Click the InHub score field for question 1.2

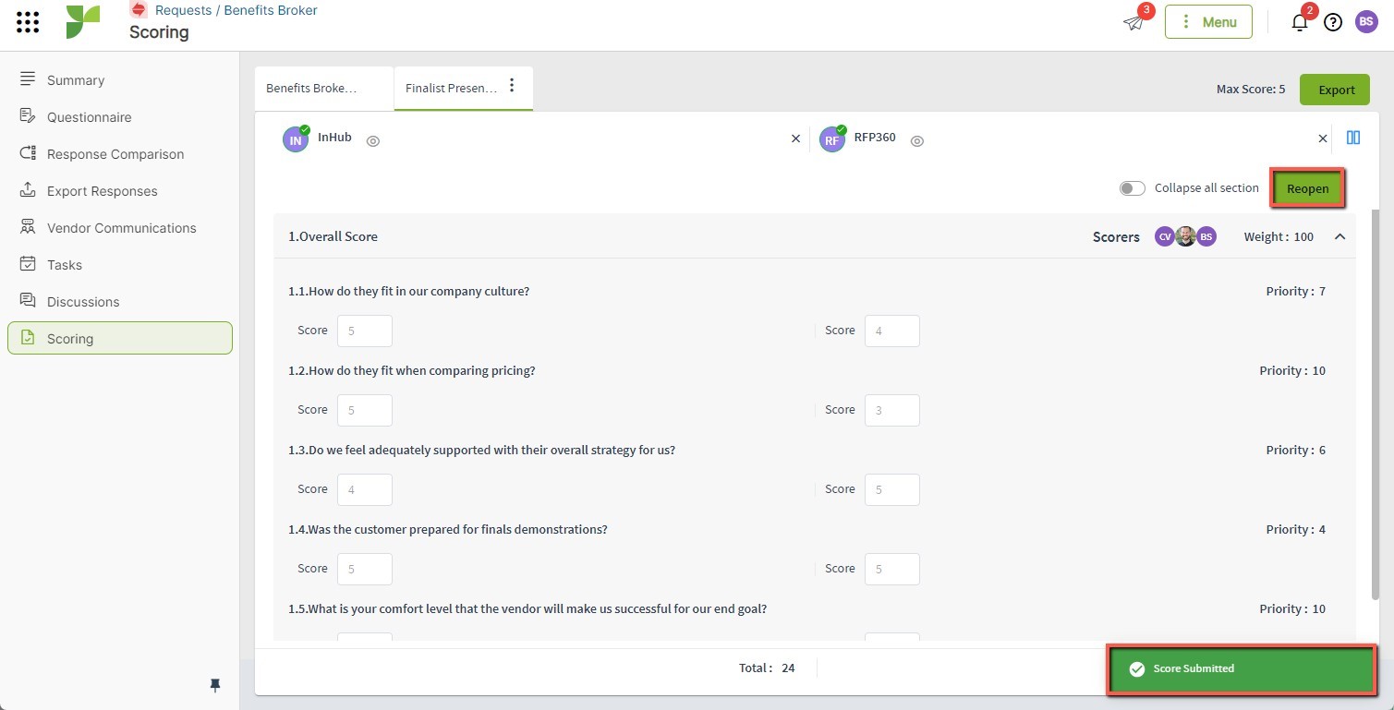click(365, 410)
